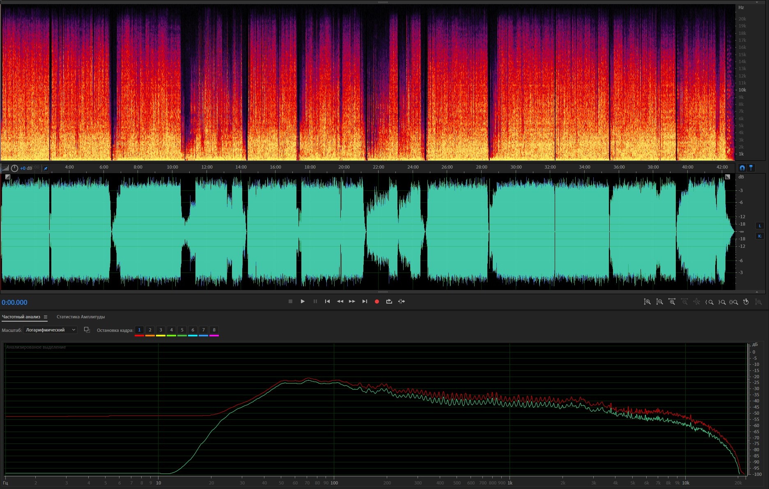Click the 0:00.000 timecode display
This screenshot has height=489, width=769.
[14, 302]
